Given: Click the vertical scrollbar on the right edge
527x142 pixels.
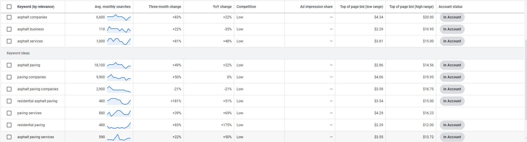Looking at the screenshot, I should point(526,79).
